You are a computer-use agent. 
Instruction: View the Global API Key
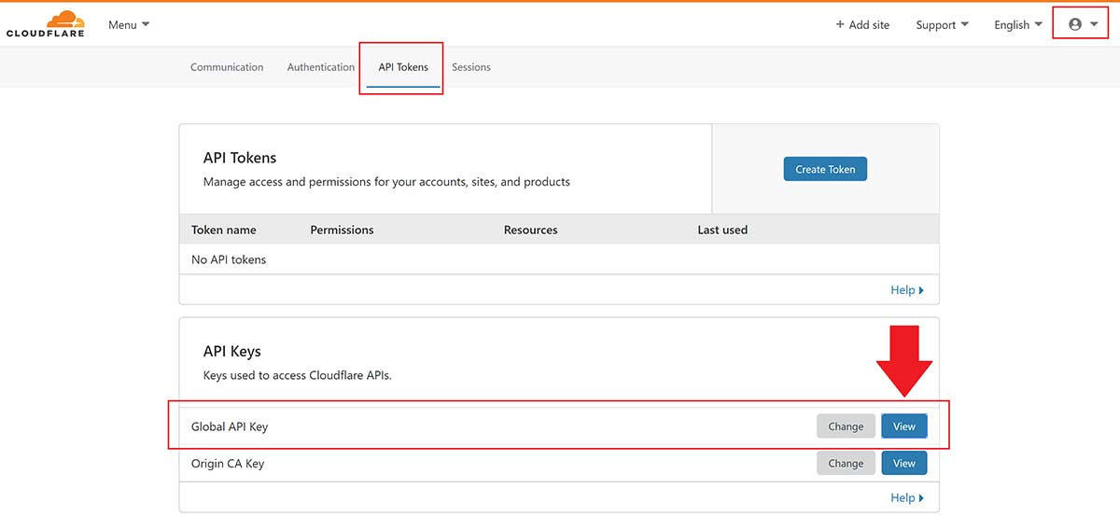click(x=904, y=426)
